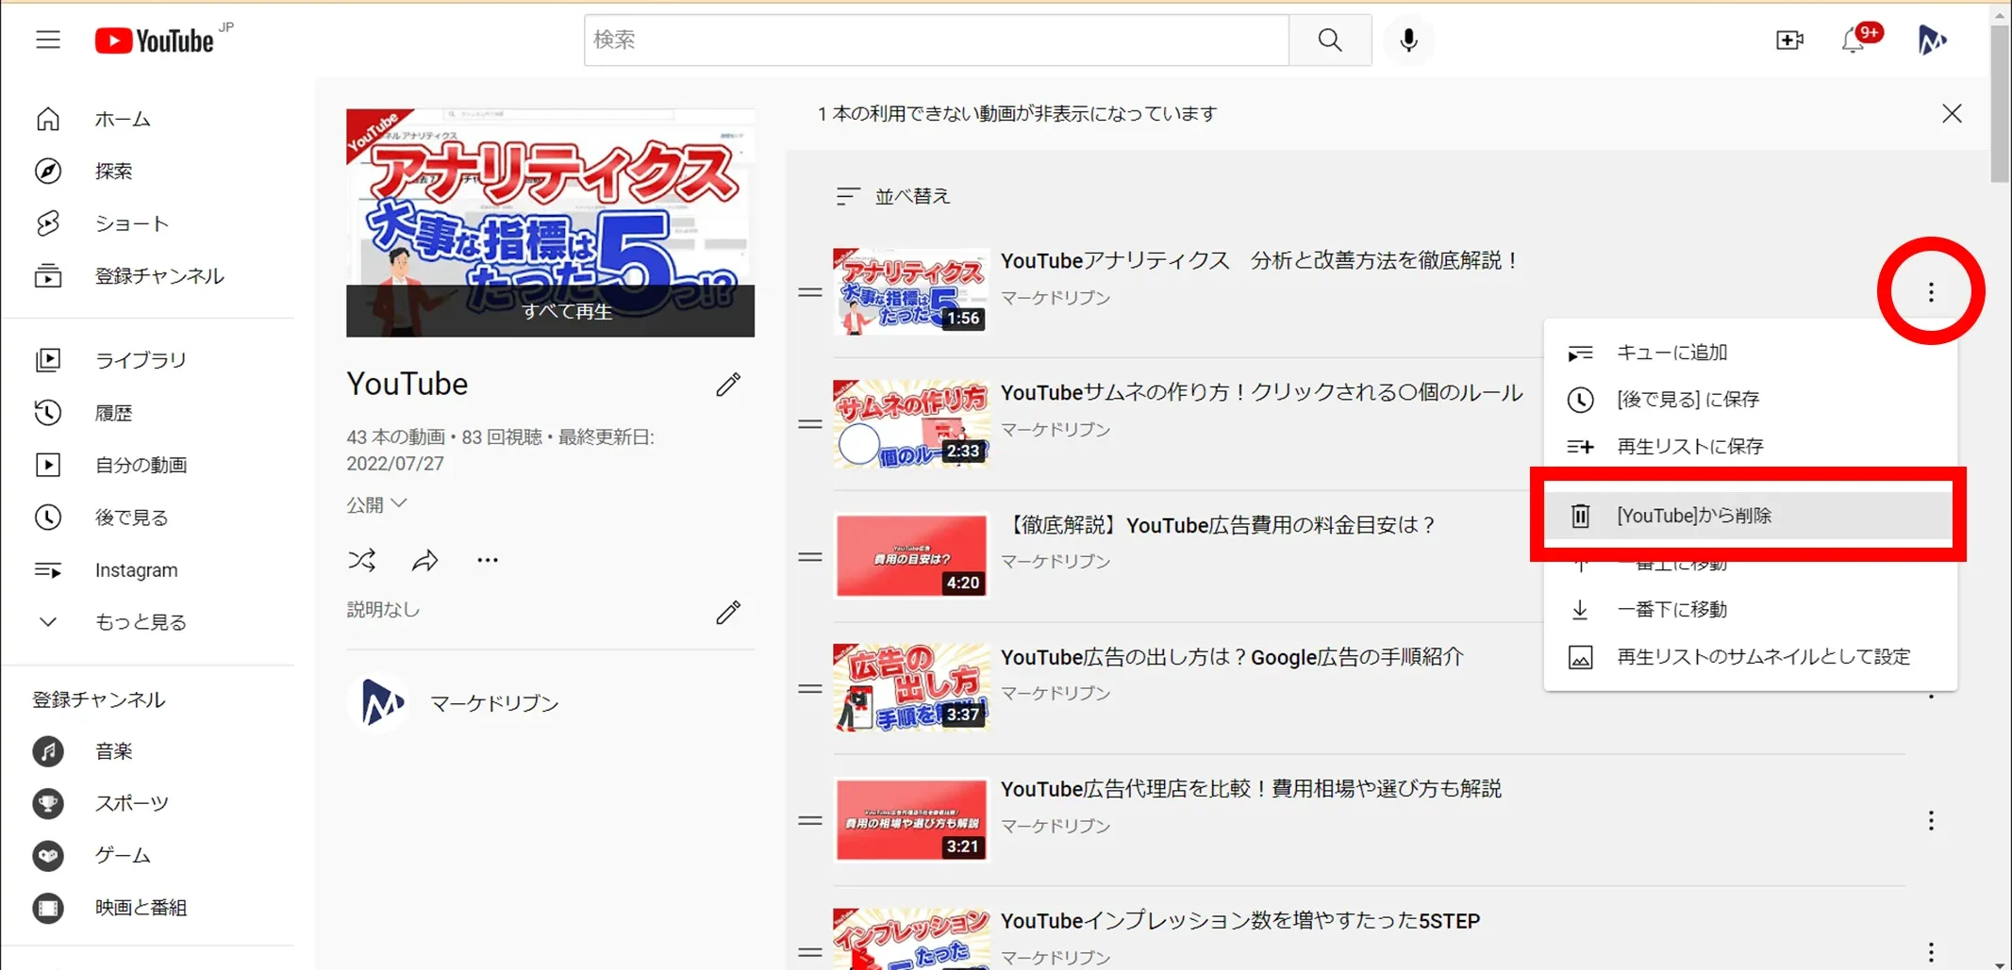This screenshot has height=970, width=2012.
Task: Click the search magnifier button
Action: pos(1330,40)
